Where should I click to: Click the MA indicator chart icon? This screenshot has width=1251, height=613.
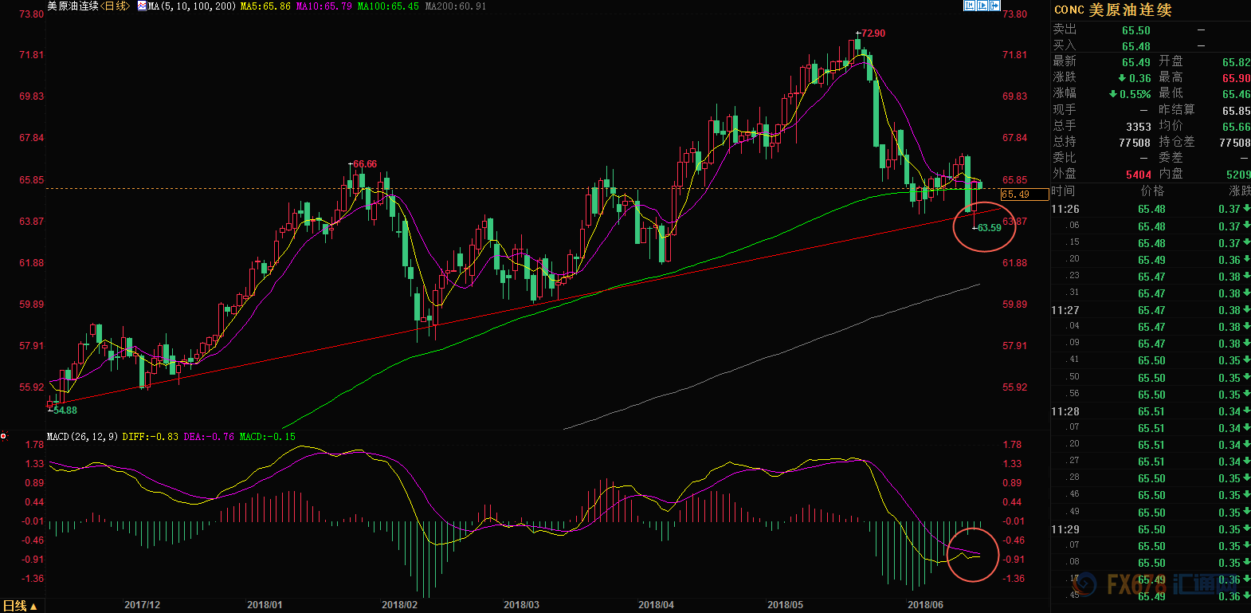tap(142, 6)
